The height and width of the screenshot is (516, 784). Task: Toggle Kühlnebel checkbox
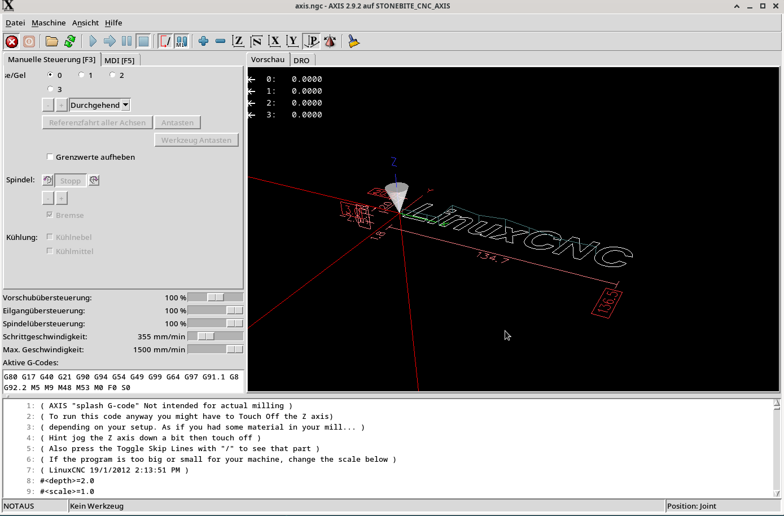coord(50,237)
